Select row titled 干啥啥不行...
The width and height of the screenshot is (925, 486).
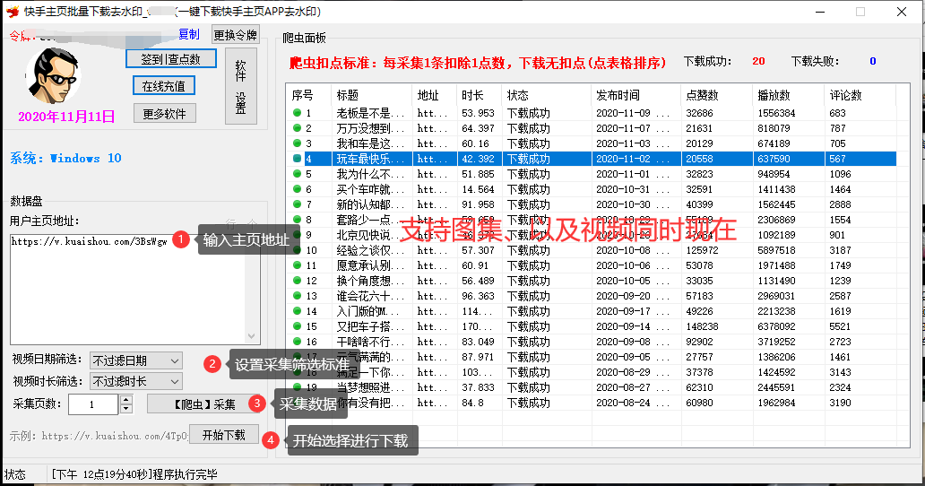tap(591, 342)
